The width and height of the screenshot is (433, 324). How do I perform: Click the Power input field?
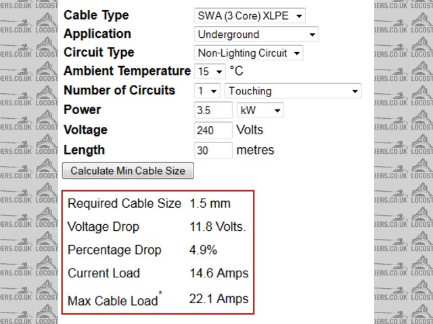(212, 110)
